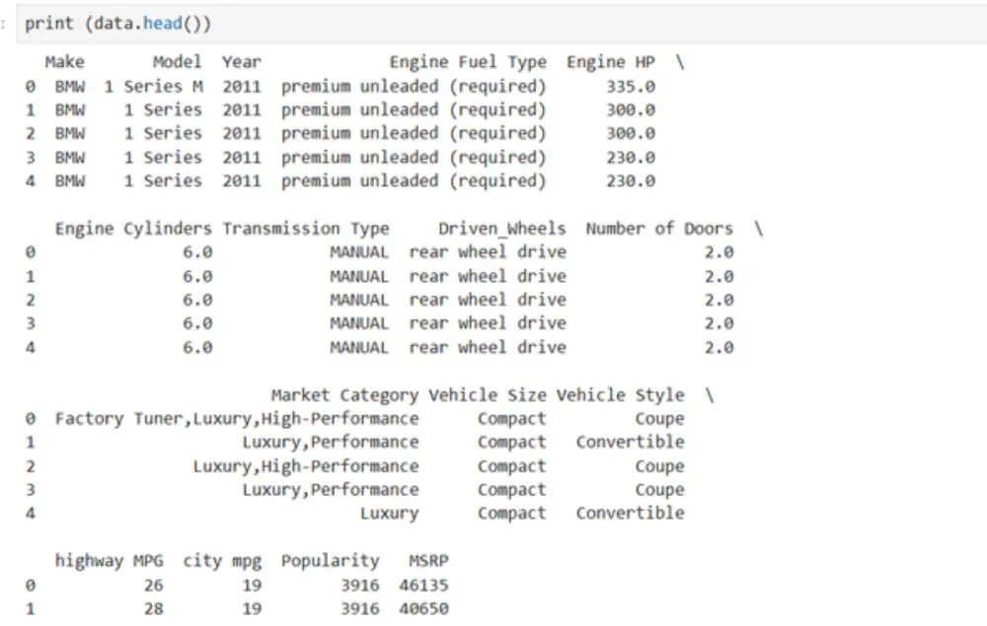Click "Luxury,Performance" in row 3
Image resolution: width=987 pixels, height=626 pixels.
click(x=331, y=490)
